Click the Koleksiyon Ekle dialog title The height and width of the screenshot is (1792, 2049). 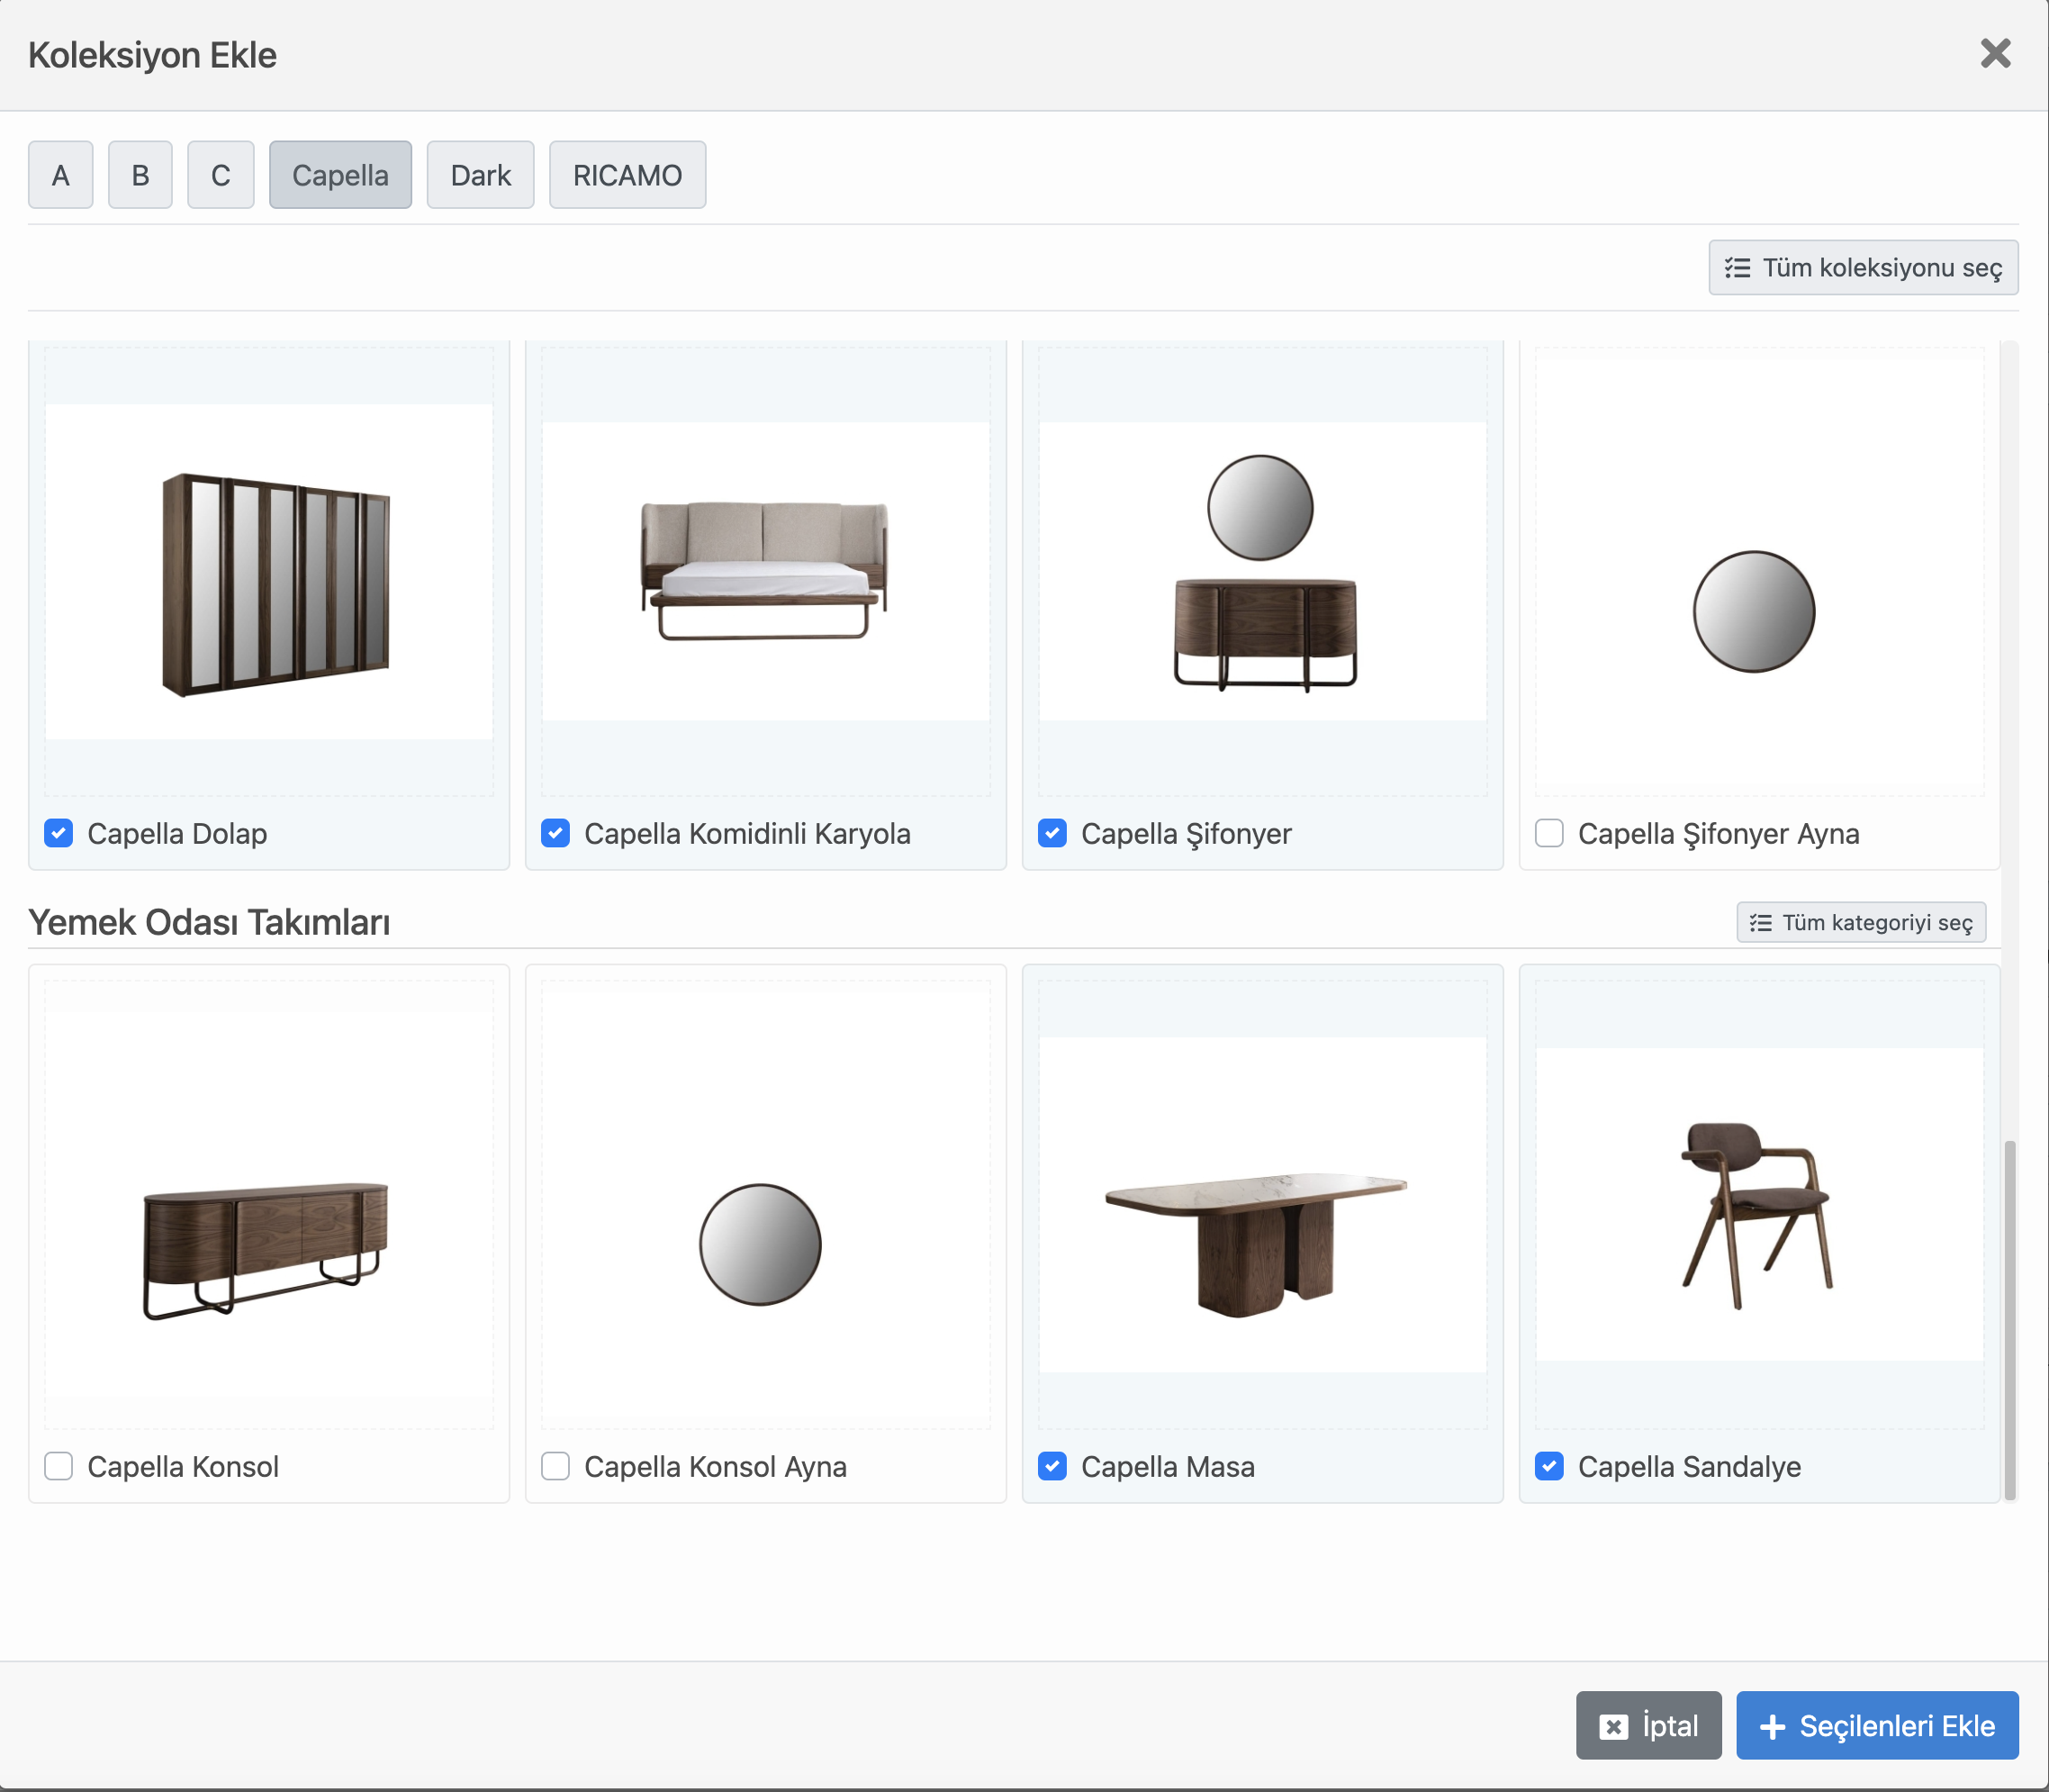pyautogui.click(x=152, y=55)
